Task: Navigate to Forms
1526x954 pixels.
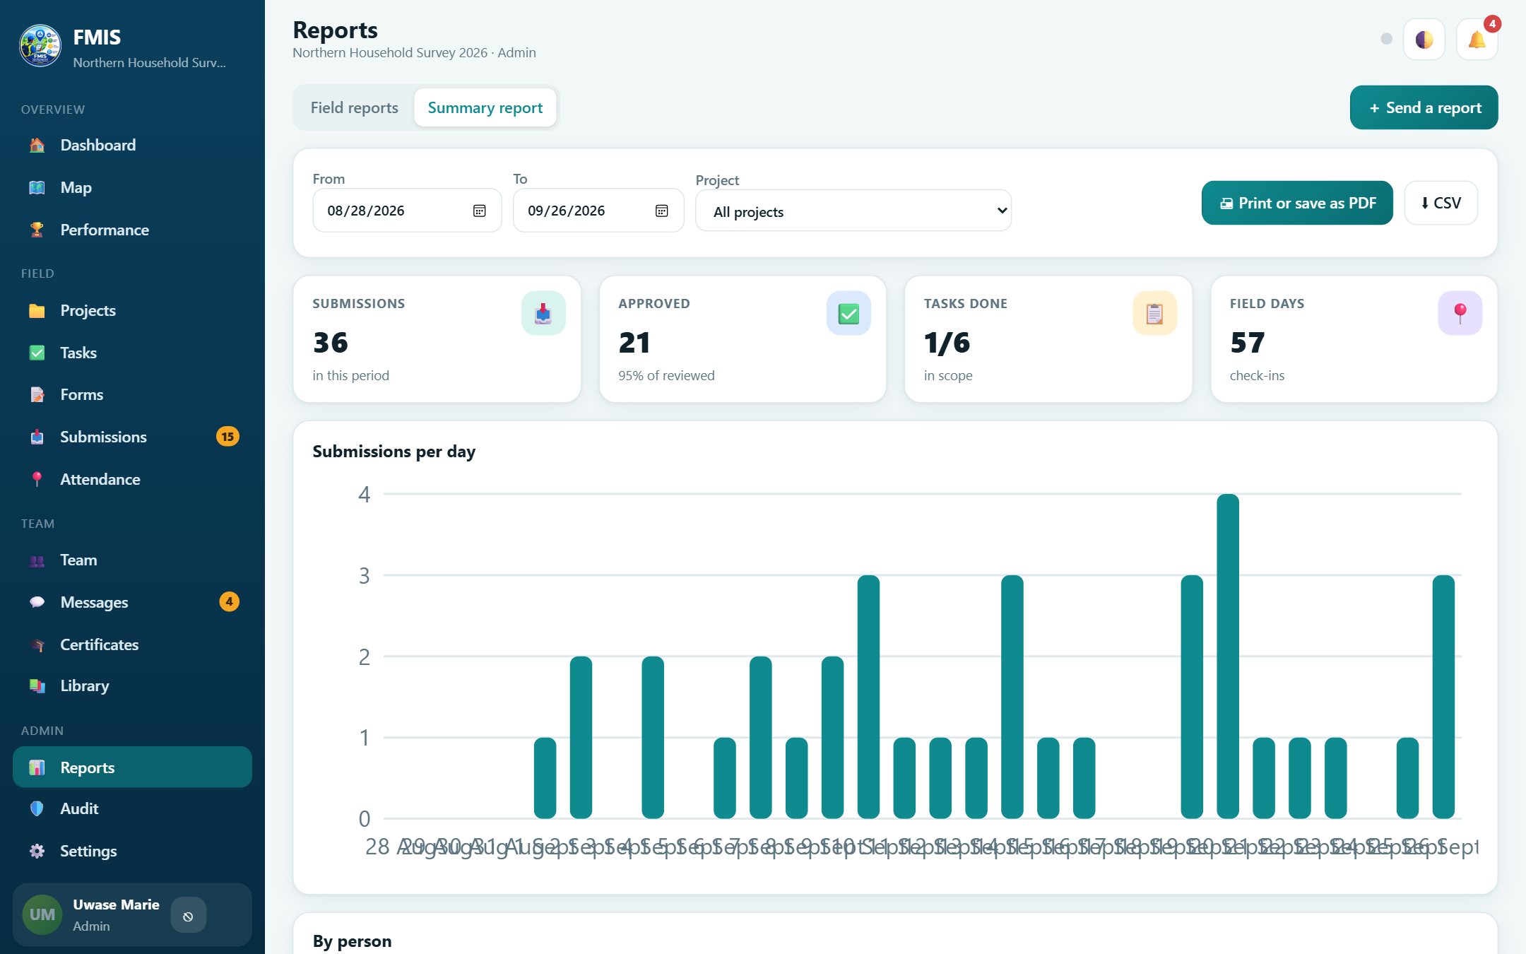Action: tap(132, 394)
